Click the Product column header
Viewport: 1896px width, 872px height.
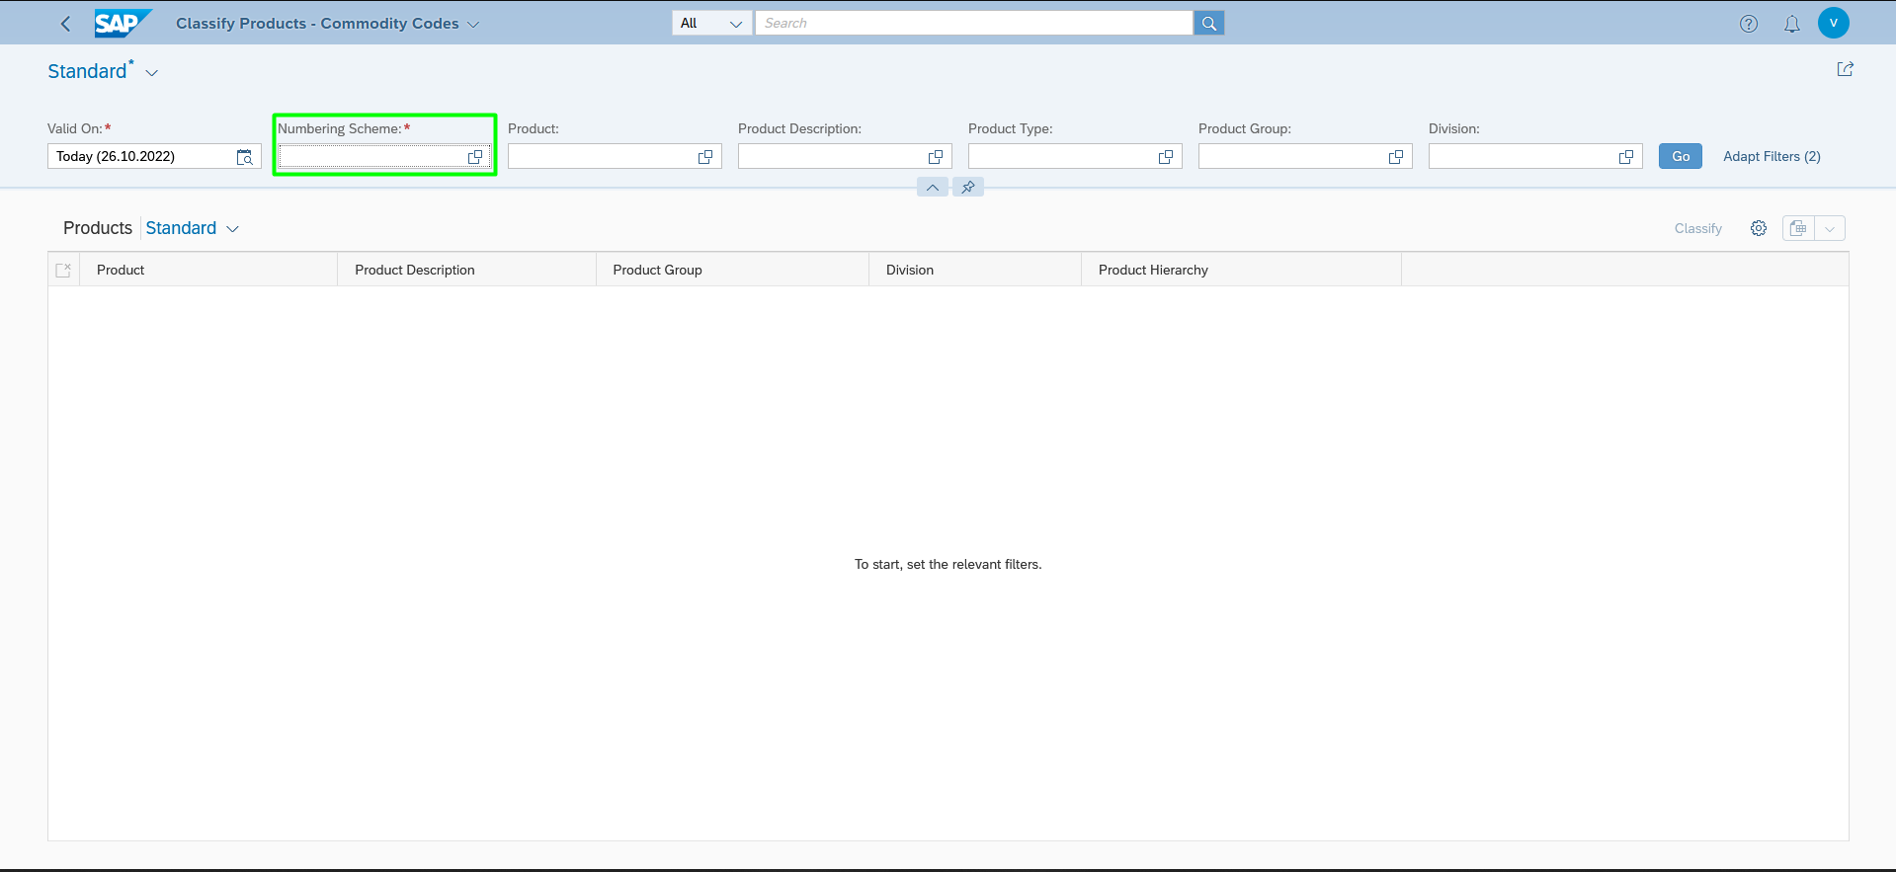pyautogui.click(x=208, y=270)
